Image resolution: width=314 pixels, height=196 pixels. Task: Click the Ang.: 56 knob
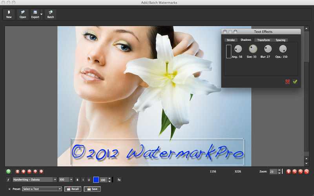click(x=238, y=49)
